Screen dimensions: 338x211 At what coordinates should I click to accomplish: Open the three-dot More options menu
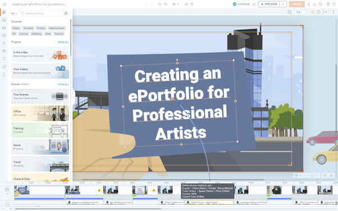pos(334,12)
